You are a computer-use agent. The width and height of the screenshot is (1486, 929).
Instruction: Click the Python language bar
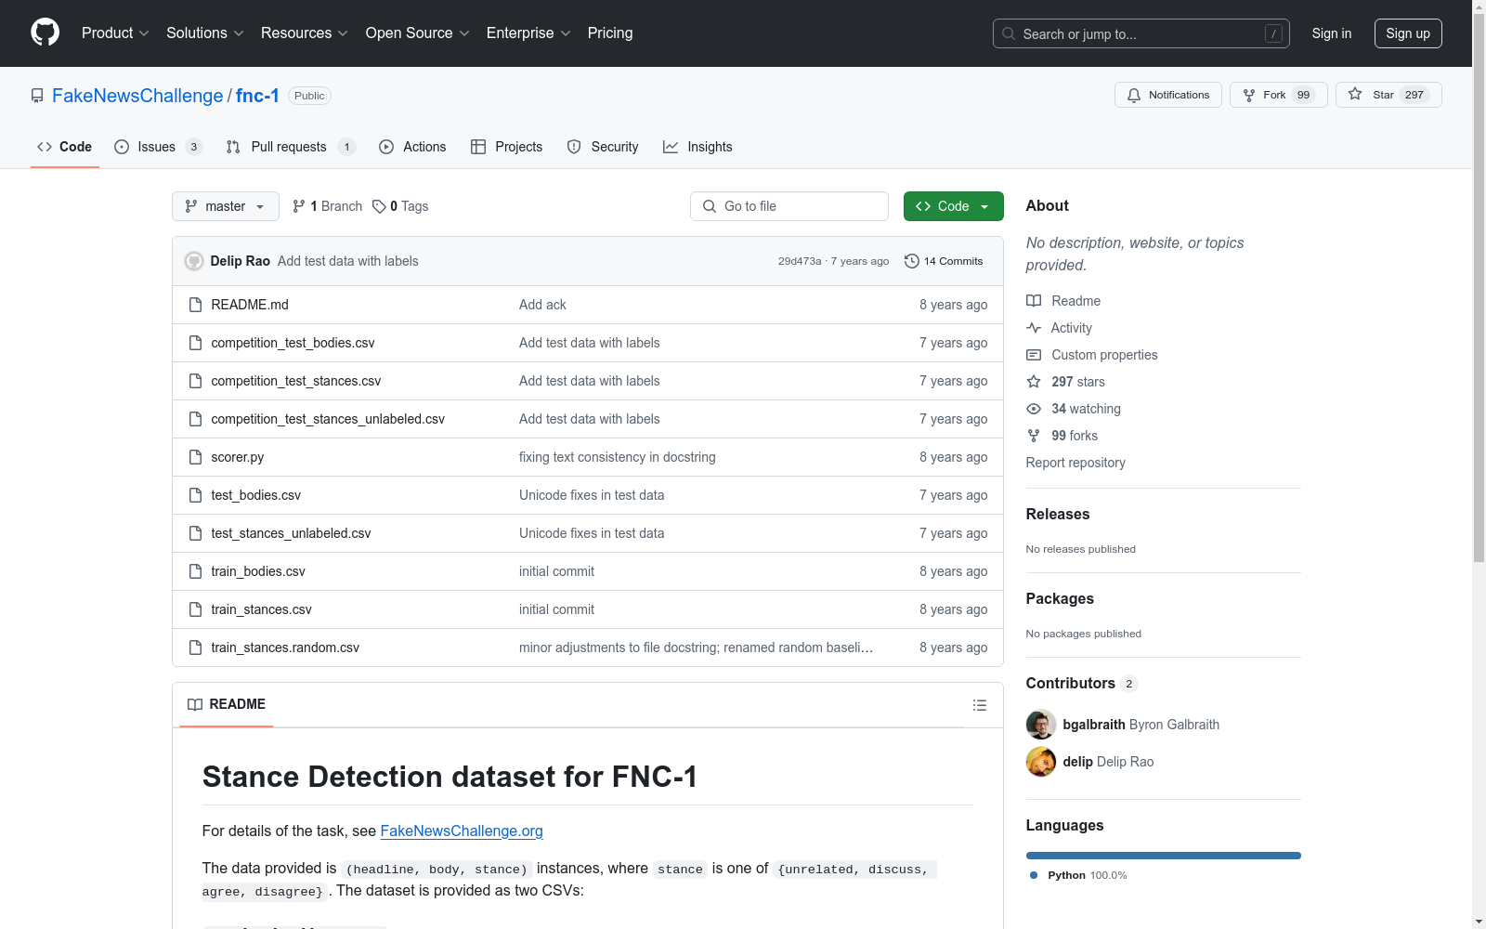1163,856
